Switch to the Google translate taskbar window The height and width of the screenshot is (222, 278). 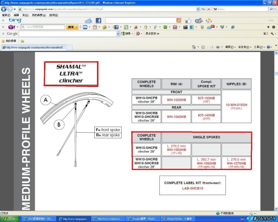[x=143, y=219]
